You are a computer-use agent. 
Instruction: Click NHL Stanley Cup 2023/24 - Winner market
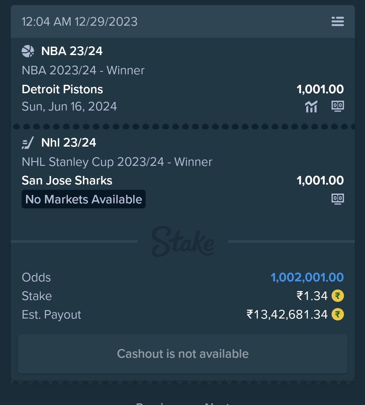(x=117, y=162)
